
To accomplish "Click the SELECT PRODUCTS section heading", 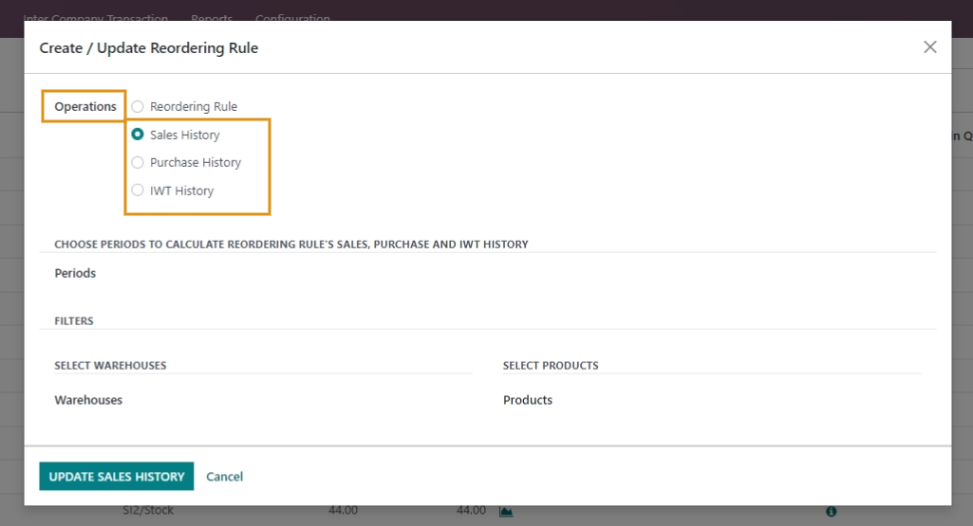I will [551, 366].
